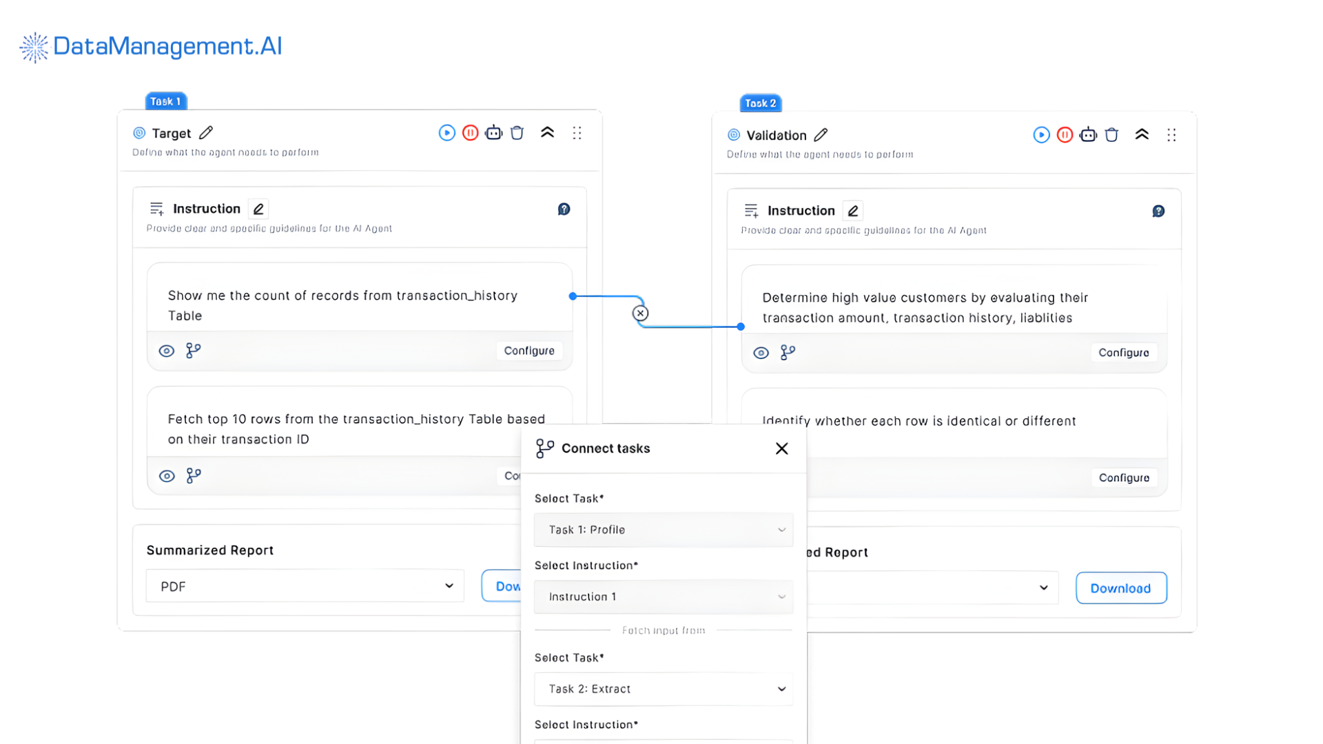Run the Target task

point(447,132)
